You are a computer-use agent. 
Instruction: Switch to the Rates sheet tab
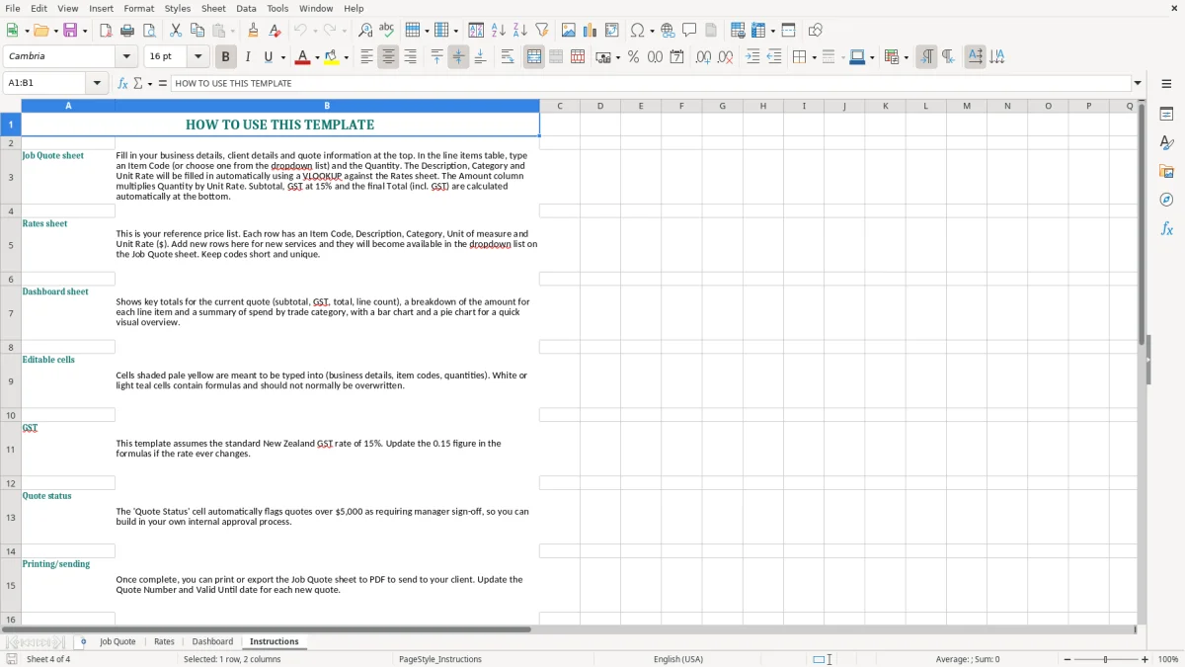[164, 641]
